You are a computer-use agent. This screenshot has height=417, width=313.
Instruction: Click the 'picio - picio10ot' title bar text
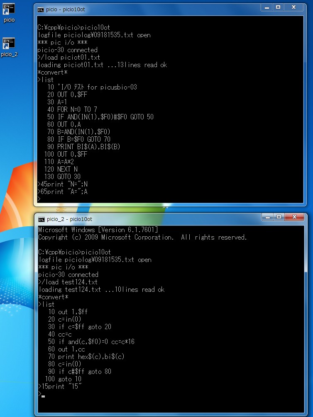66,10
